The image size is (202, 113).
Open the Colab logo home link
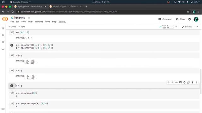[x=5, y=19]
